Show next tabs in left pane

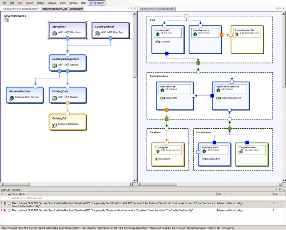coord(132,8)
